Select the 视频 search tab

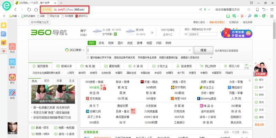coord(111,43)
